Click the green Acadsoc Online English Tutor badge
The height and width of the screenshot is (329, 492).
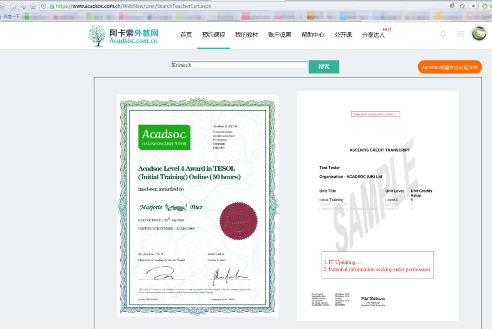click(x=164, y=137)
